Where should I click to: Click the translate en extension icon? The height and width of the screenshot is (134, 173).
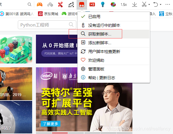(71, 5)
